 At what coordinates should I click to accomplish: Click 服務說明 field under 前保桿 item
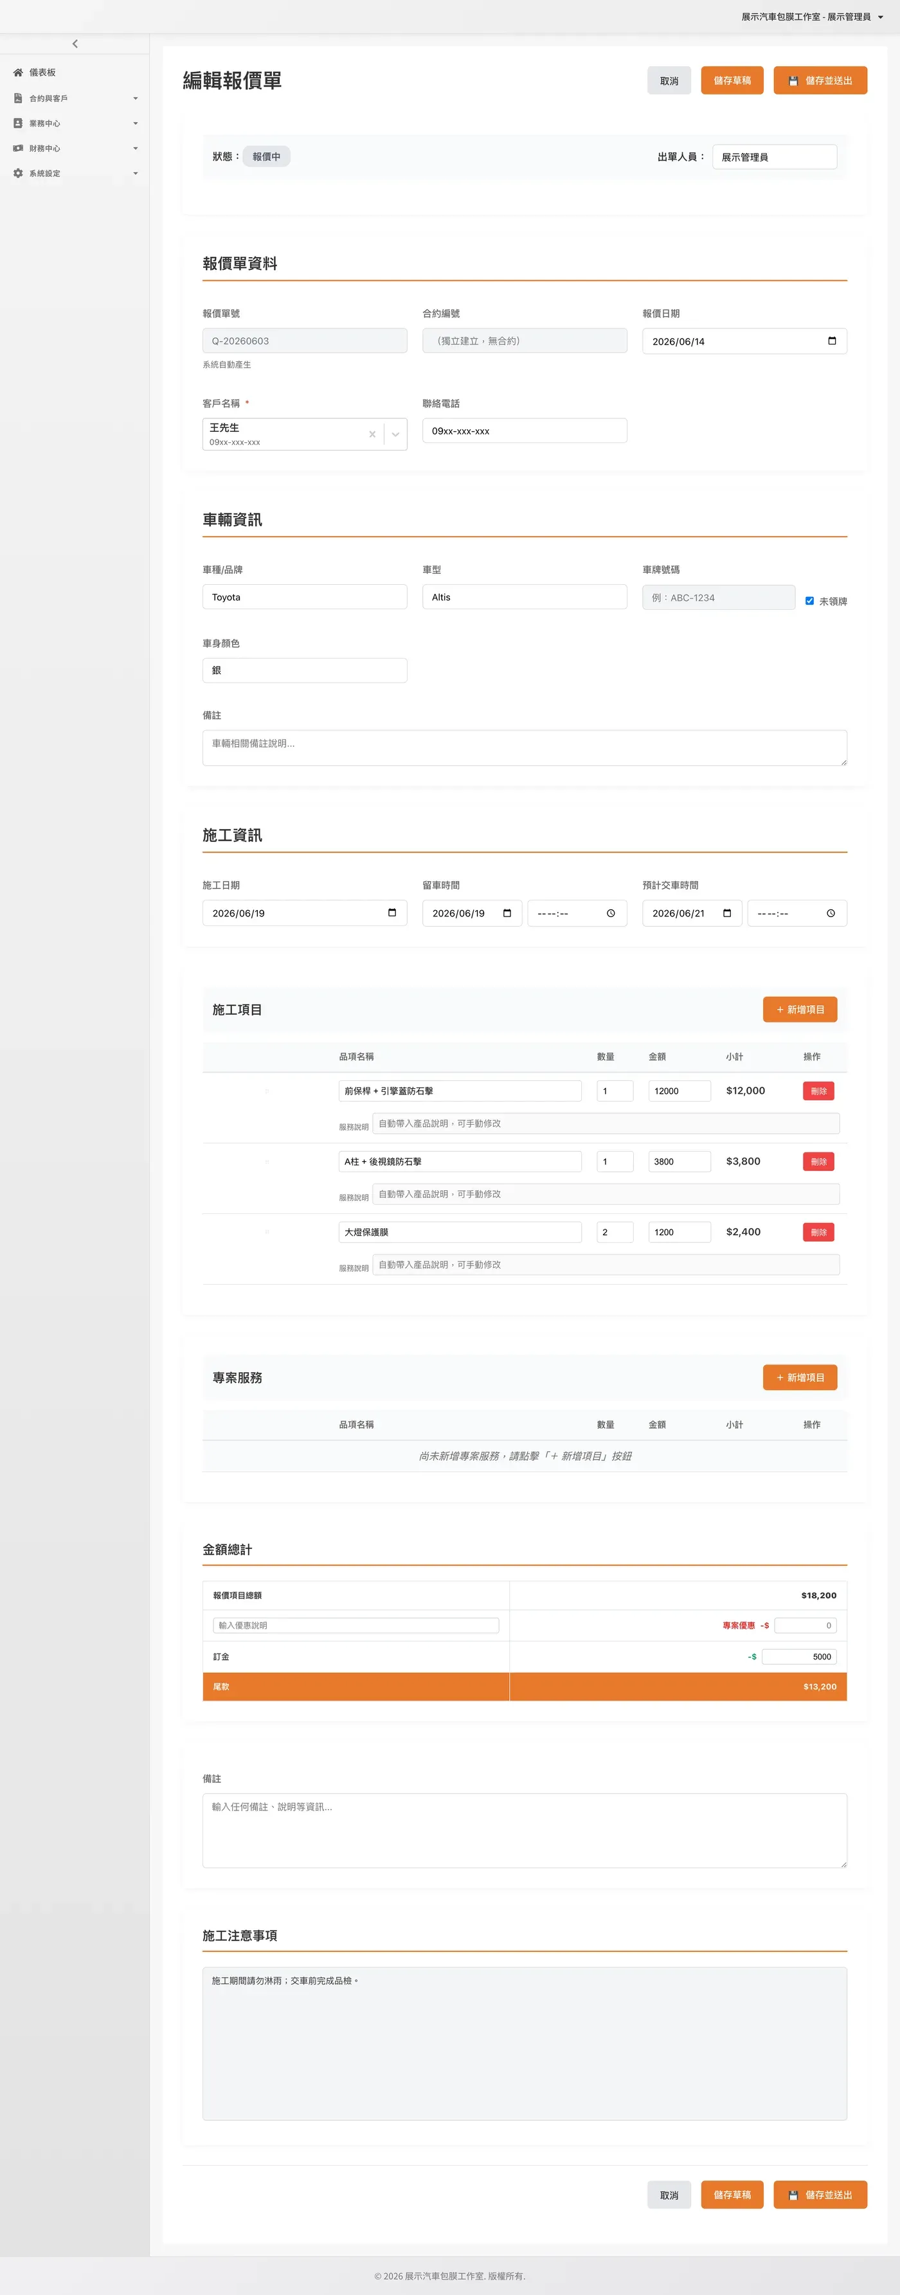(606, 1123)
